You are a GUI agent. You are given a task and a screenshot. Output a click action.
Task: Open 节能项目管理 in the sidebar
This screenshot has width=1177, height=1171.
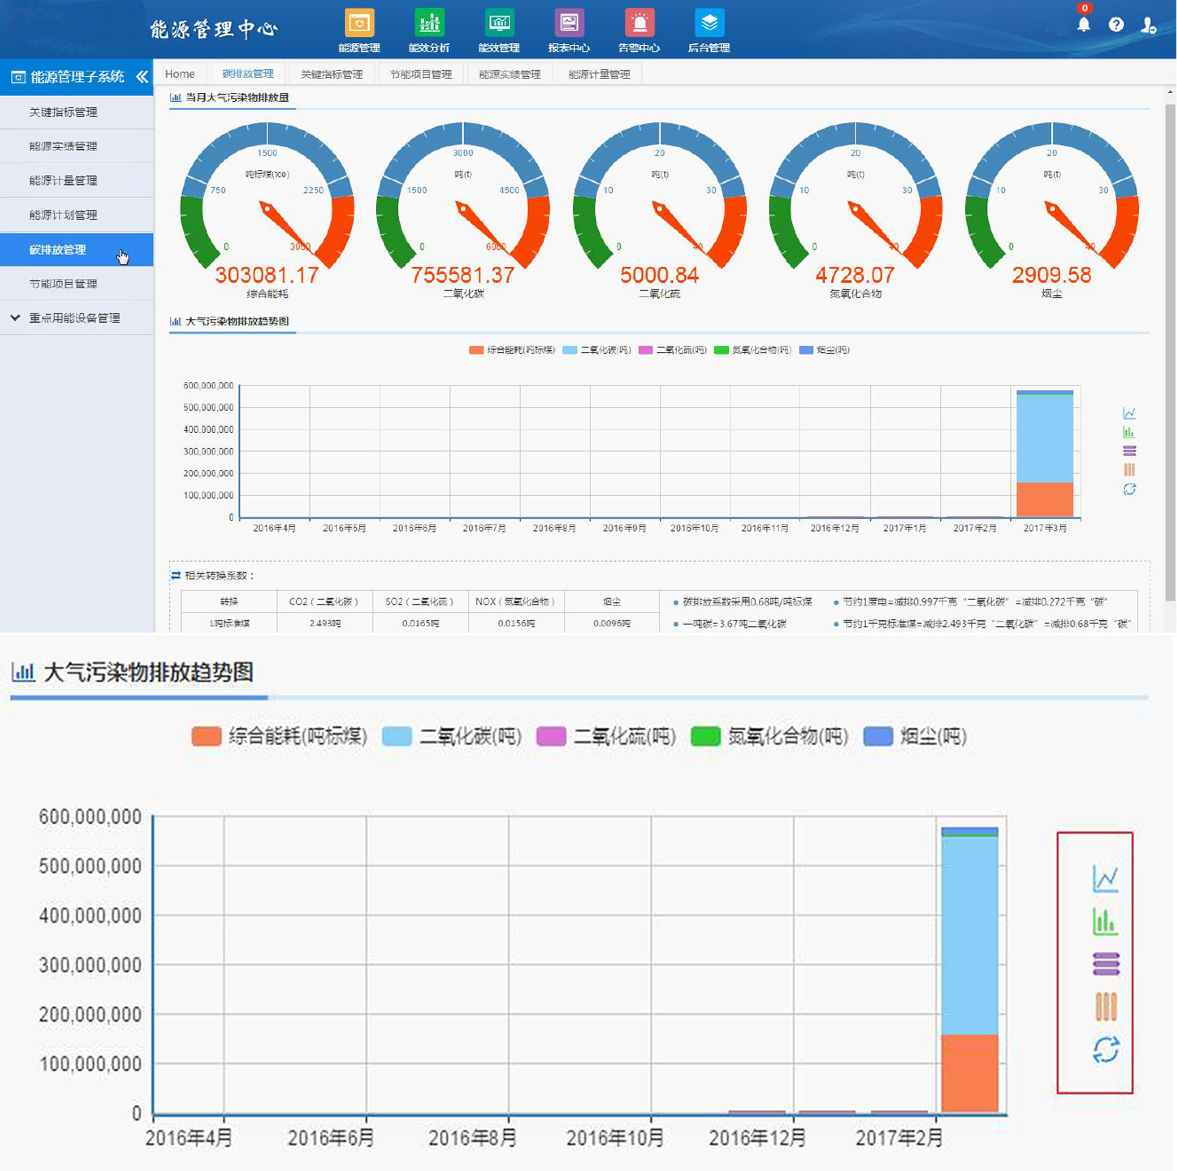click(77, 284)
